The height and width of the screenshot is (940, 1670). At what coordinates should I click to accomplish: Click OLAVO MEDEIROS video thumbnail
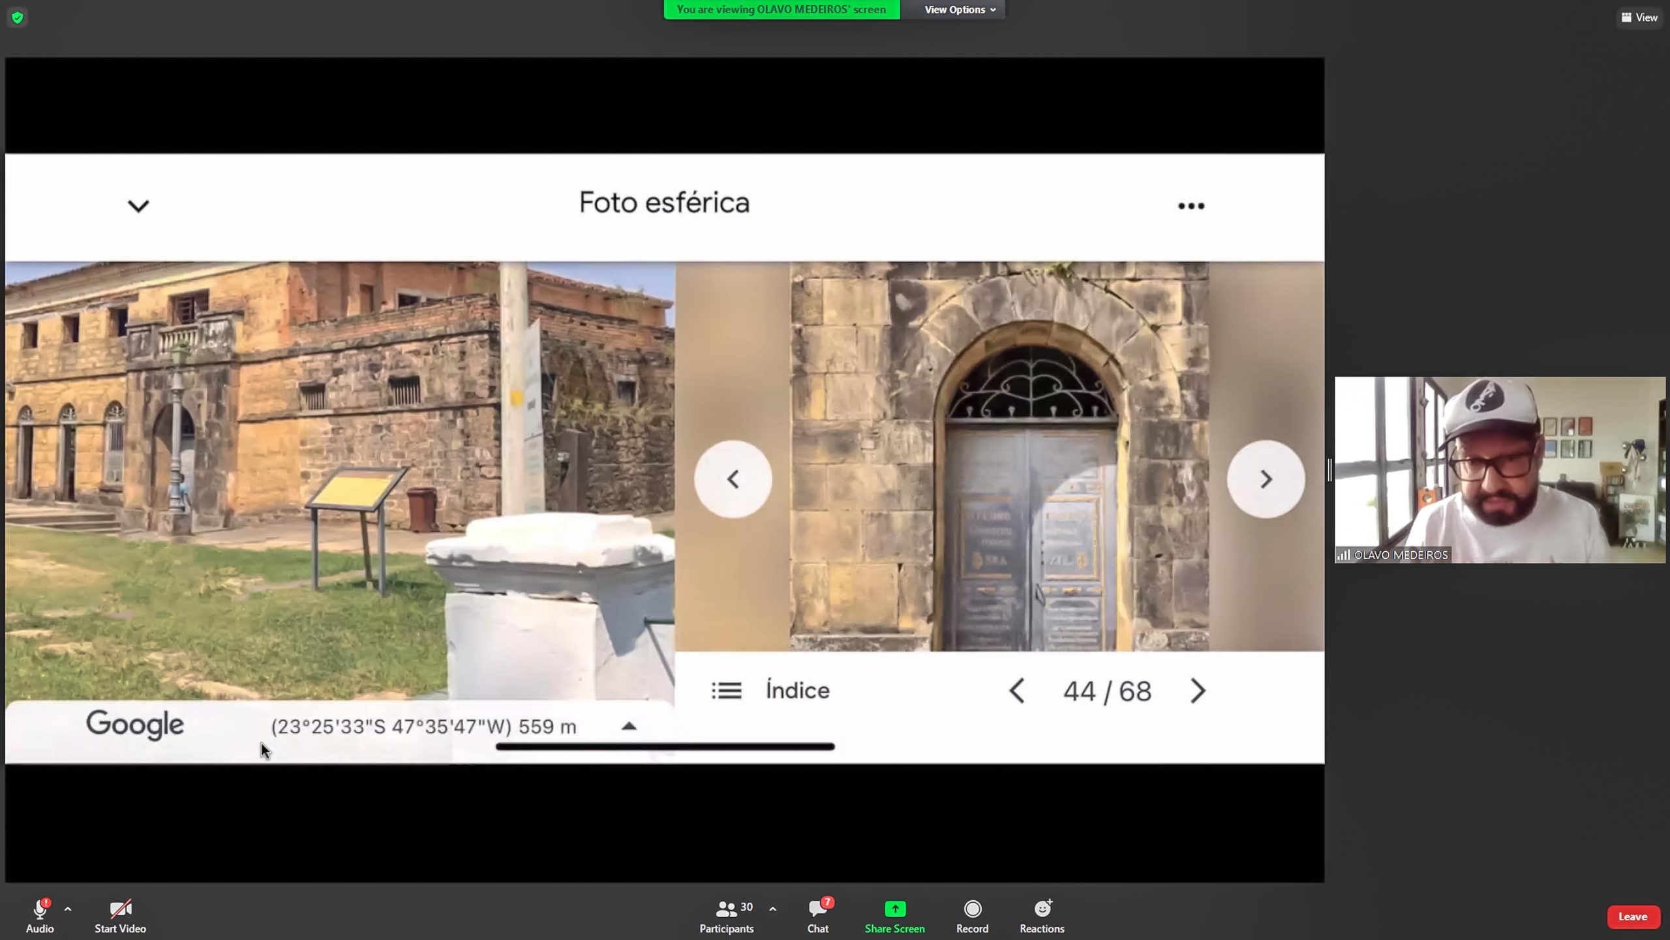click(x=1499, y=470)
